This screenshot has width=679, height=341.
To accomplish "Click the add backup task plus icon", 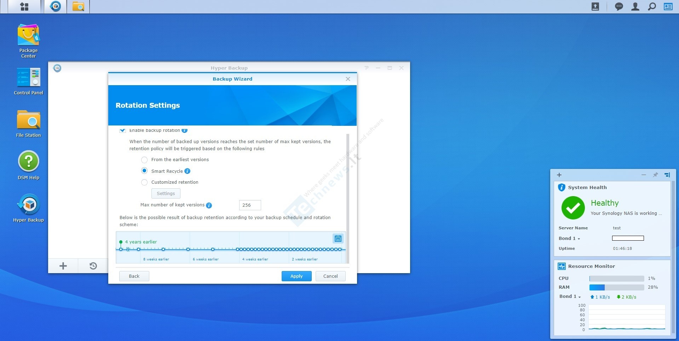I will click(63, 266).
